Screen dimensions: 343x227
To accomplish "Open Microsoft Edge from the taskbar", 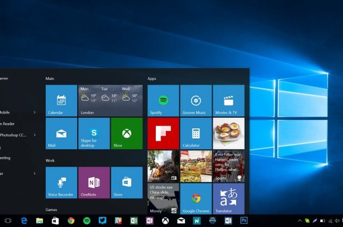I will (24, 220).
